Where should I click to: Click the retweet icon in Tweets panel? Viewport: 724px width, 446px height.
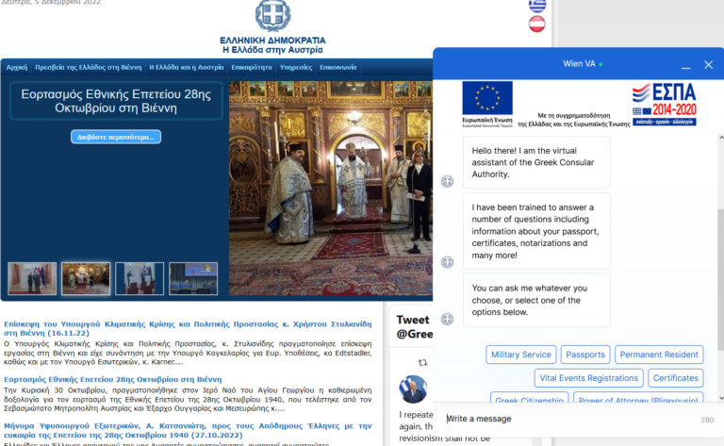tap(422, 362)
